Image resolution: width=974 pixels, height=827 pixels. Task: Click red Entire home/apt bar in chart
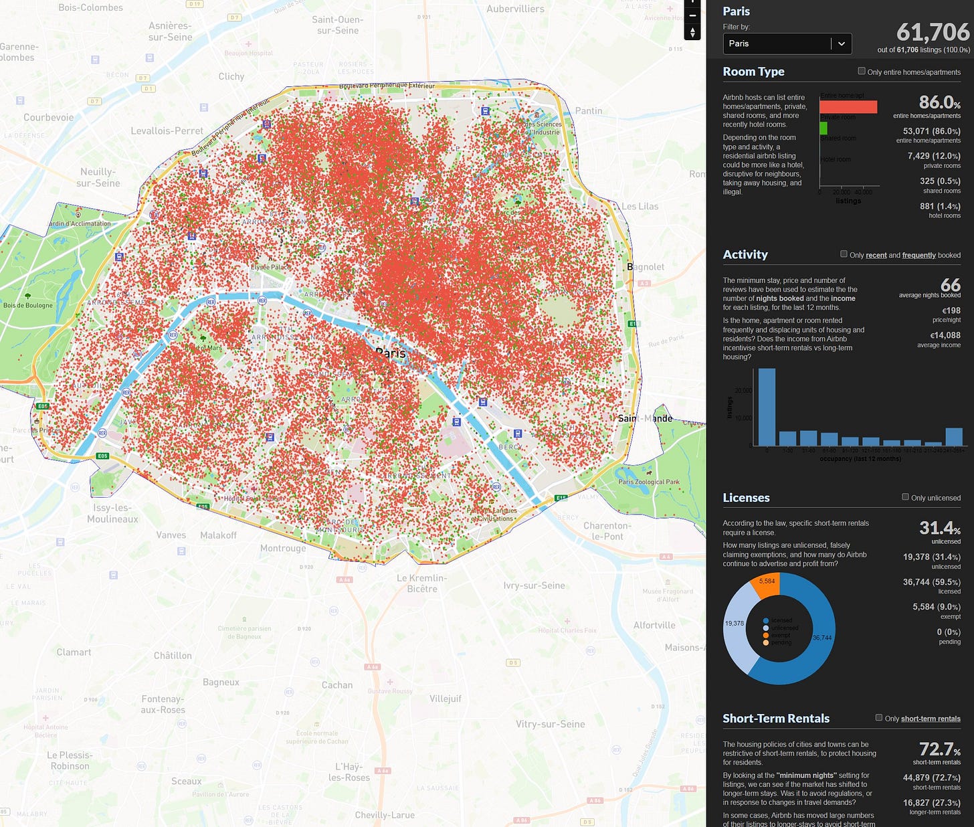[x=848, y=107]
